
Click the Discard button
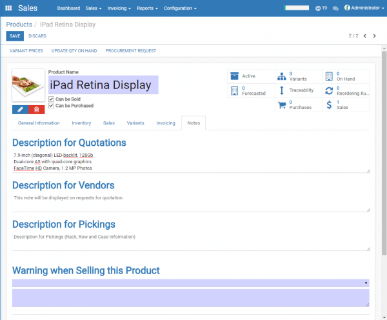point(37,36)
